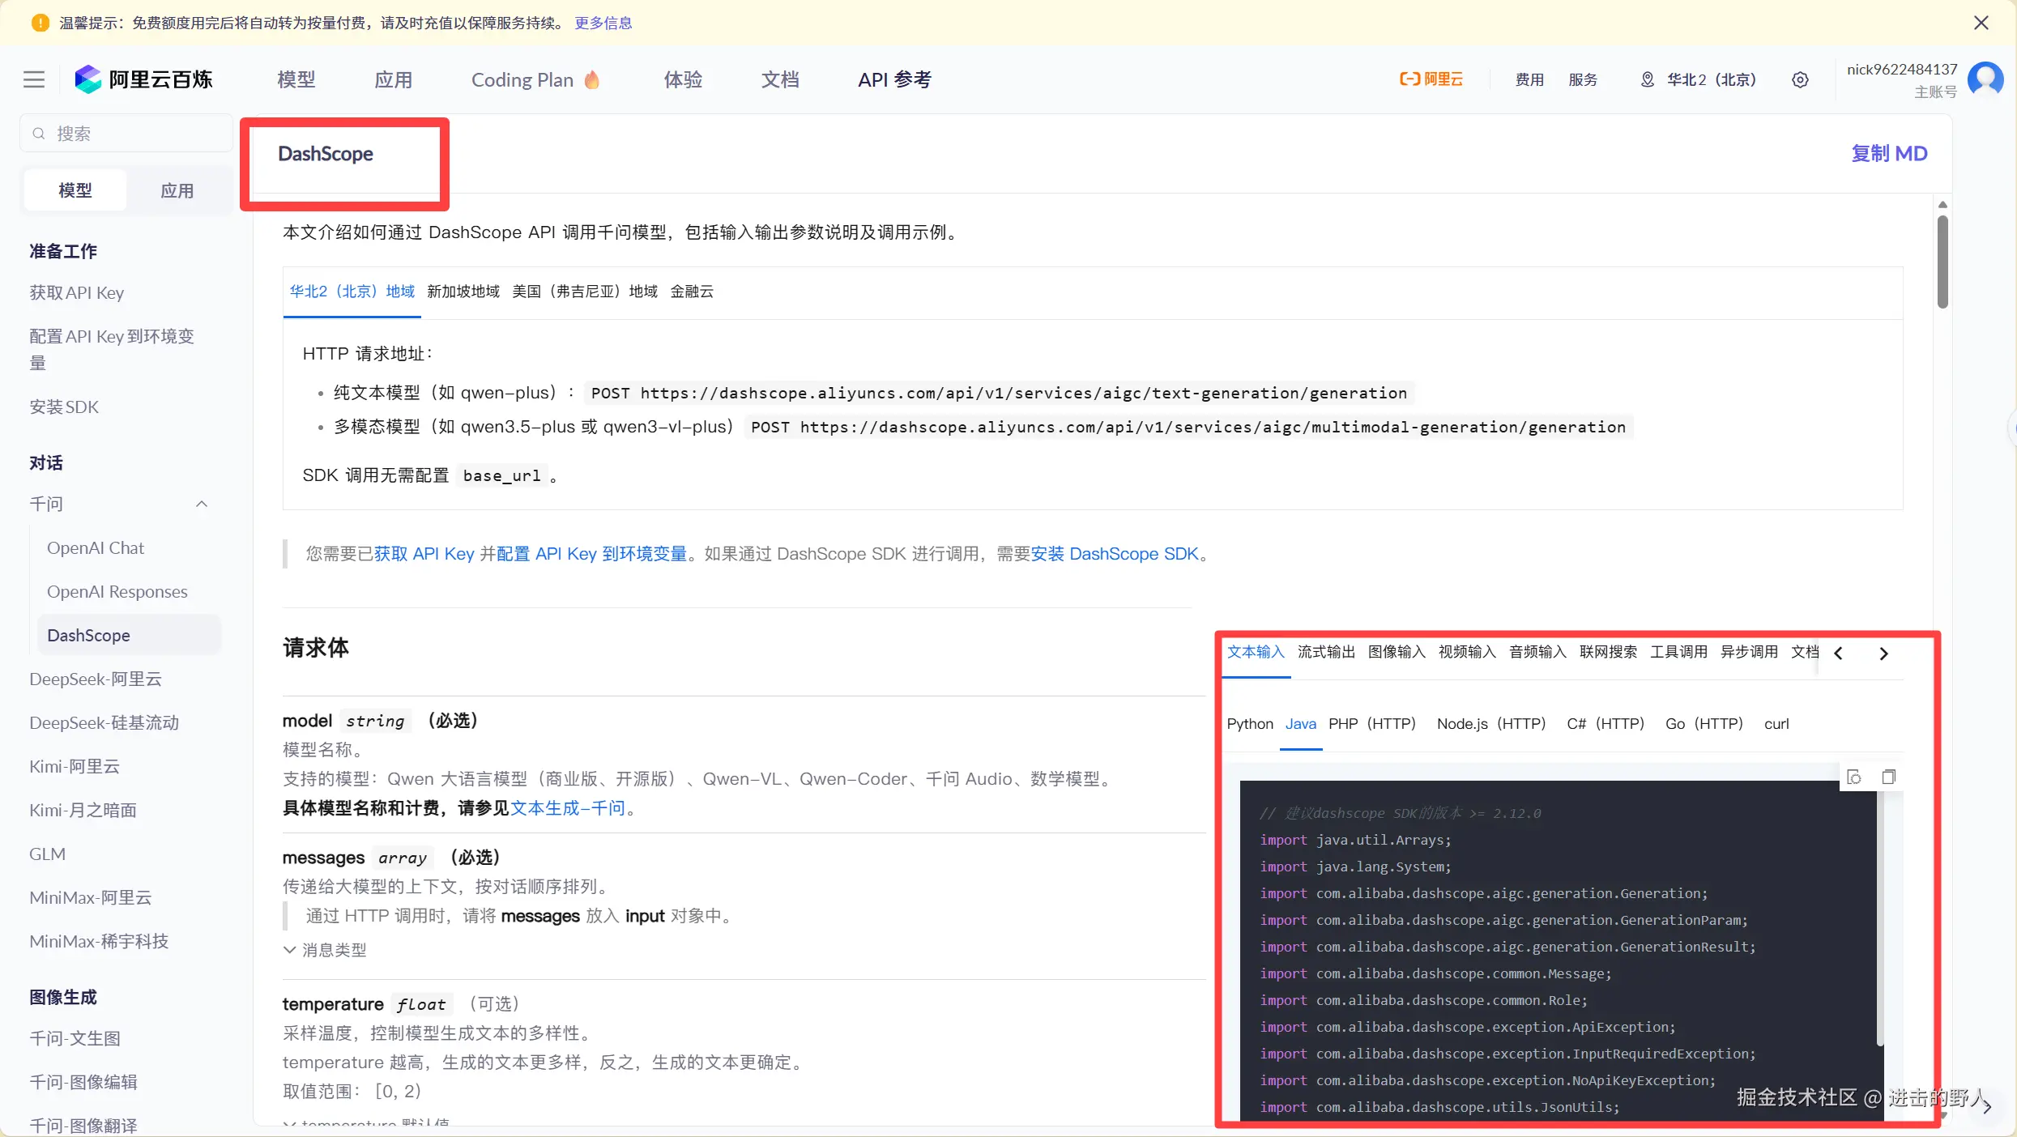Click the code debug icon beside copy

point(1853,777)
